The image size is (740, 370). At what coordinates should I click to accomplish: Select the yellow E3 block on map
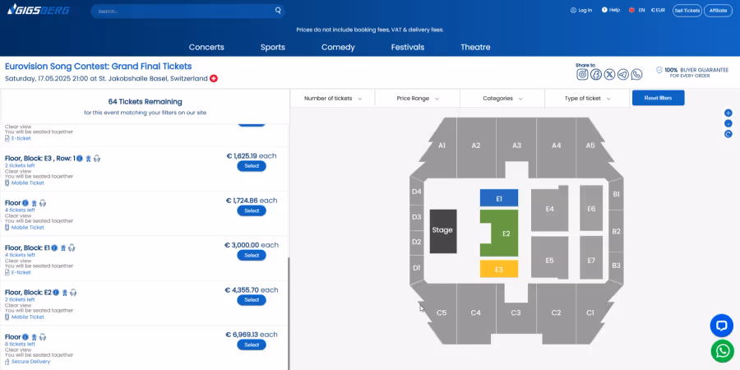pyautogui.click(x=499, y=269)
